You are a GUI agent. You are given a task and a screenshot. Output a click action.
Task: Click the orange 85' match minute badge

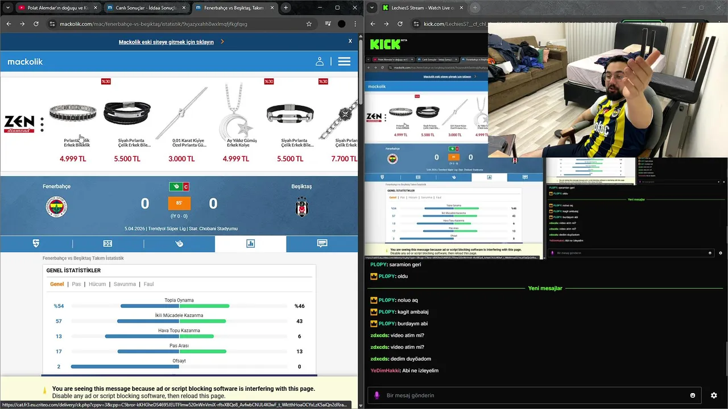pyautogui.click(x=179, y=203)
